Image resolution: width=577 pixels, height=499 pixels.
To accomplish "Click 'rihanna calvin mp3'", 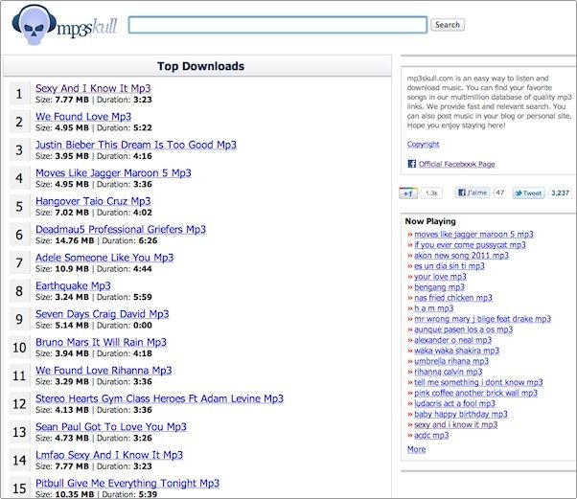I will click(x=449, y=372).
